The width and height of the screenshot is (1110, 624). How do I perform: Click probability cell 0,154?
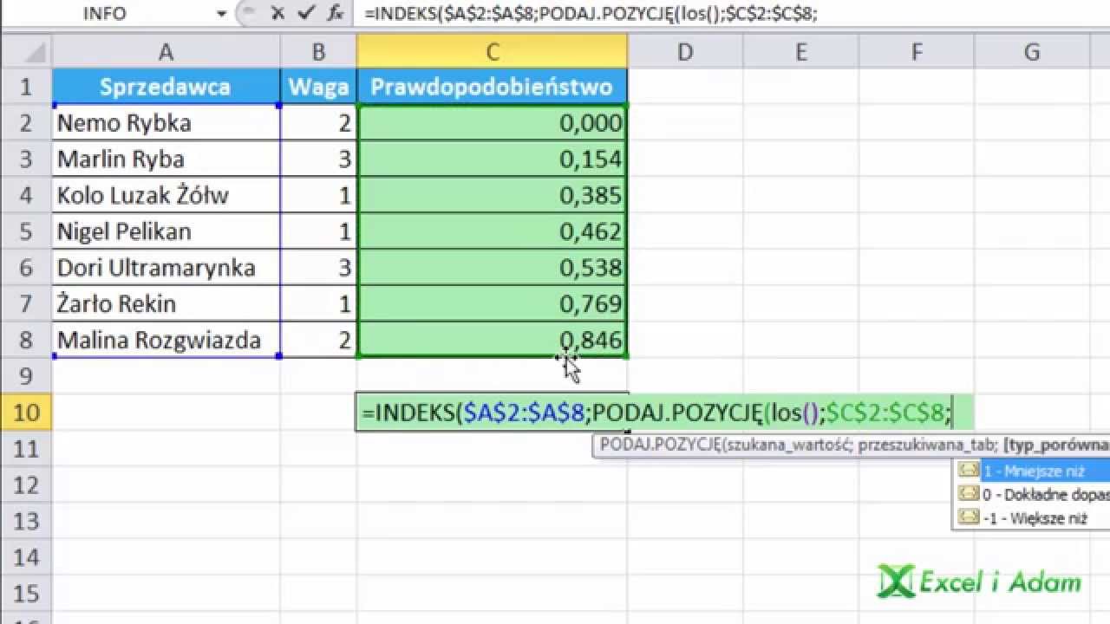tap(492, 159)
